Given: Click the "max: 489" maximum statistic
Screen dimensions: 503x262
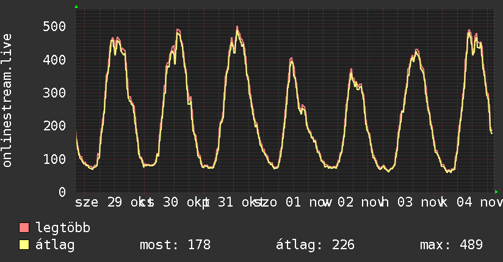Looking at the screenshot, I should [x=452, y=245].
